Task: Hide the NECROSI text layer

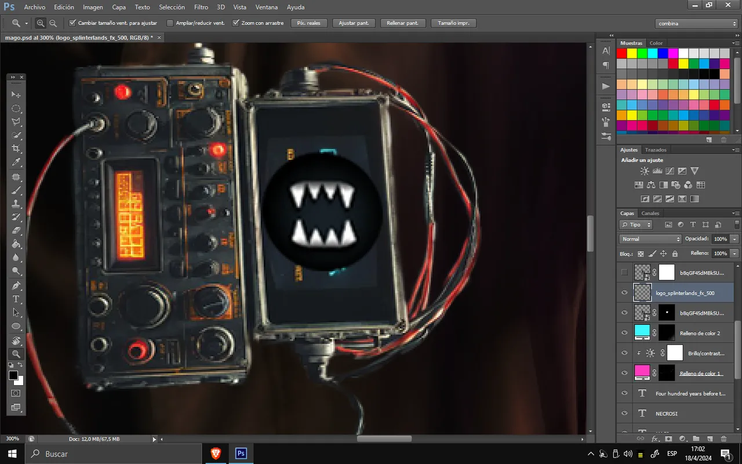Action: (x=624, y=414)
